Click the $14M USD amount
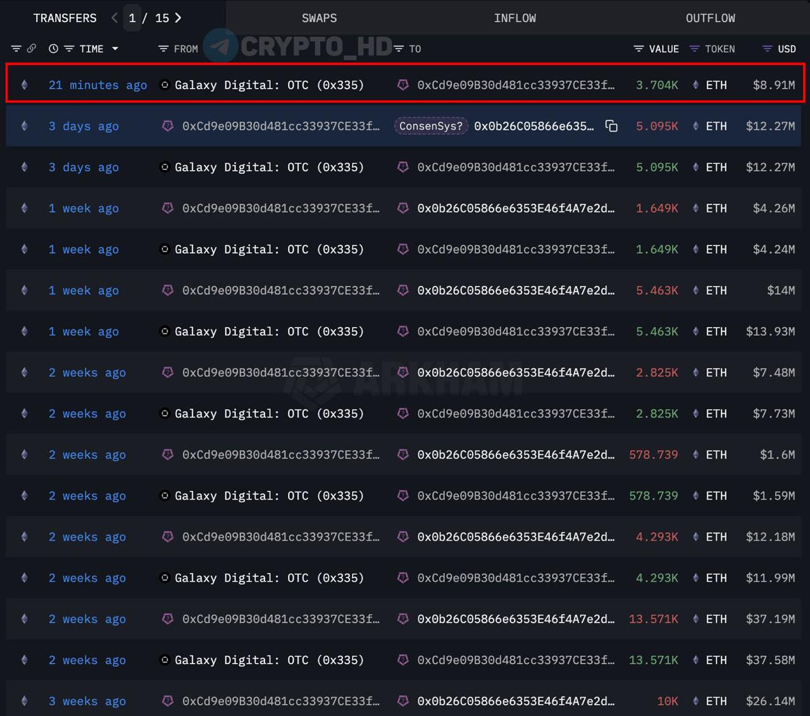Viewport: 810px width, 716px height. pos(781,290)
